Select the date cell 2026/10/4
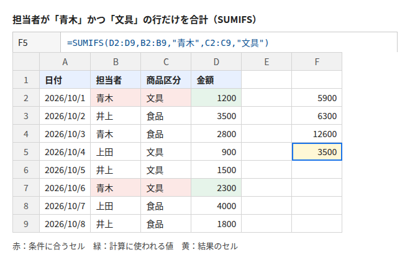 coord(65,152)
